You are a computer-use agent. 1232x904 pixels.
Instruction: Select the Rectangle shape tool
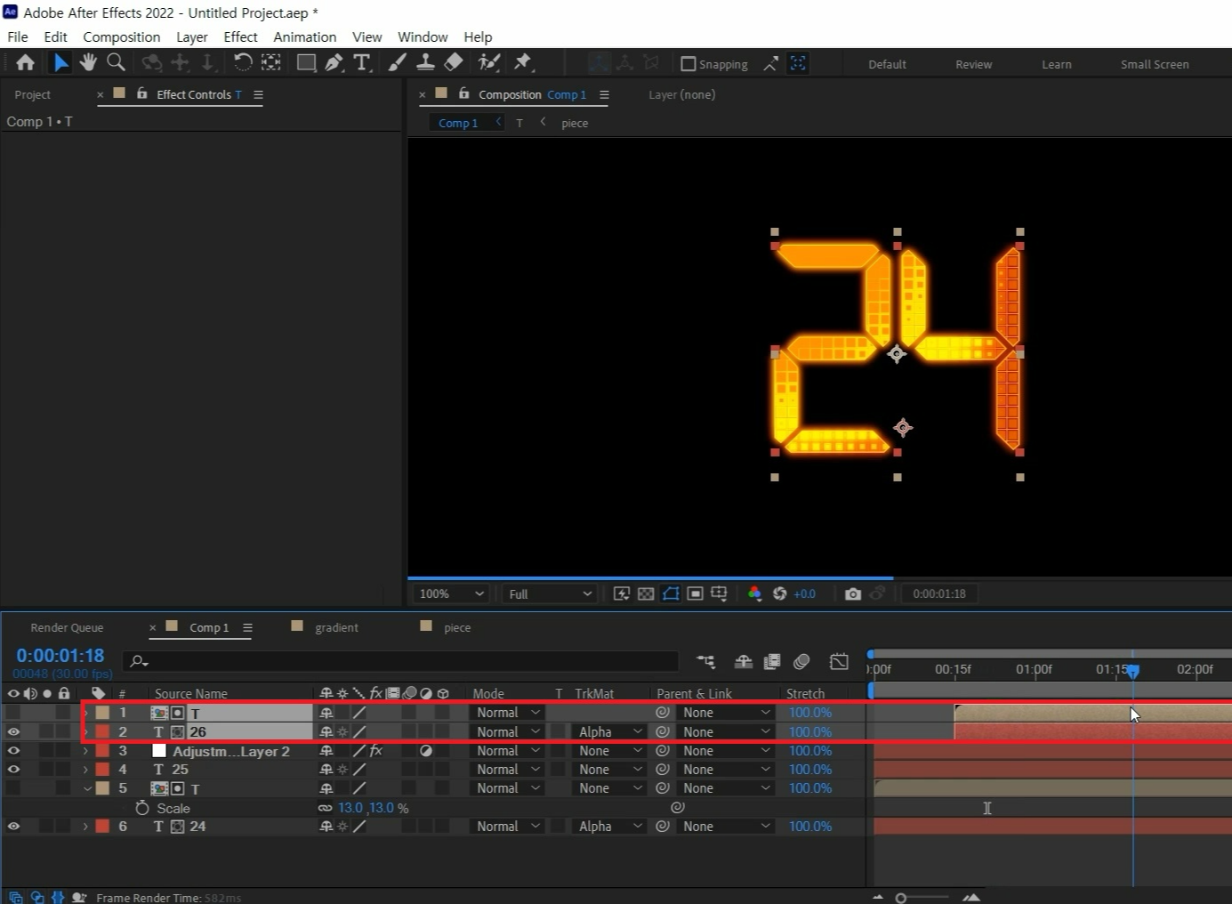[306, 62]
